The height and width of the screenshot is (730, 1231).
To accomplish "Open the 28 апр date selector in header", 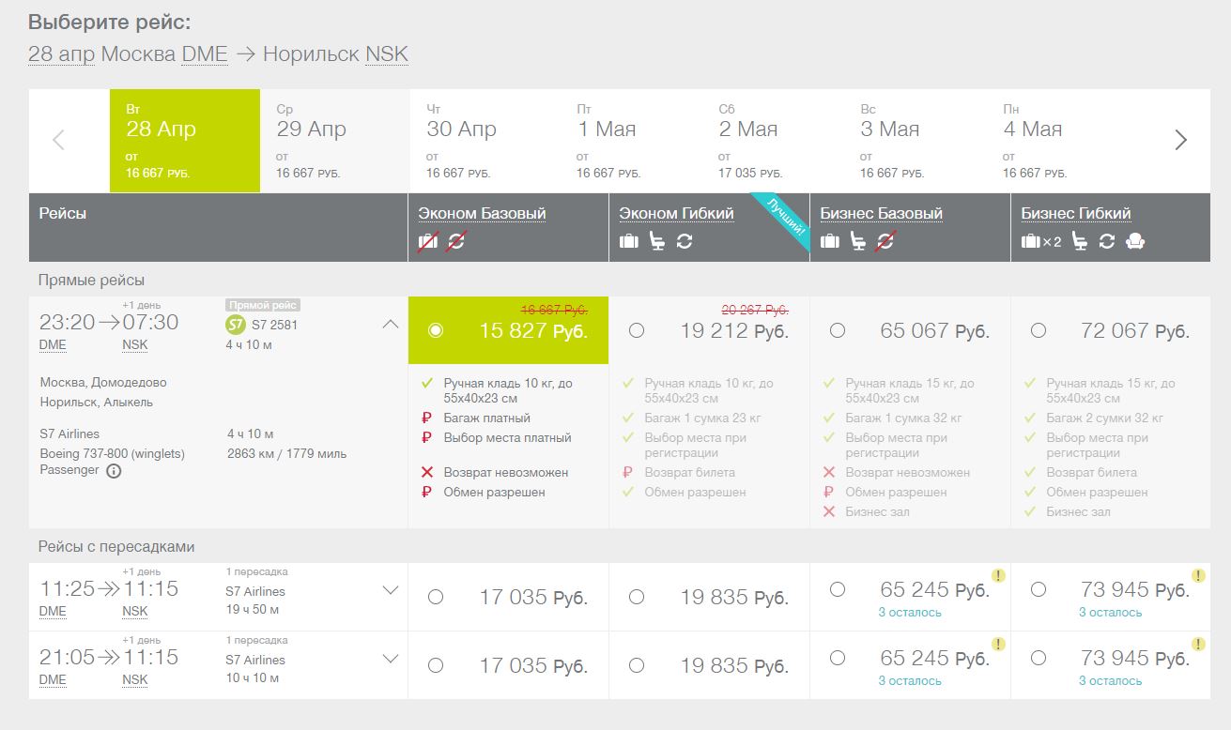I will [x=62, y=53].
